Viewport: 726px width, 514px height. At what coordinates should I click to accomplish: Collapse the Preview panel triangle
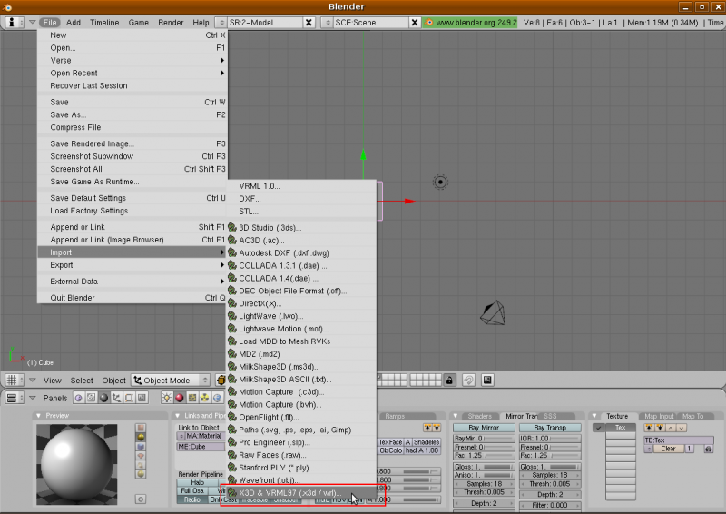38,416
